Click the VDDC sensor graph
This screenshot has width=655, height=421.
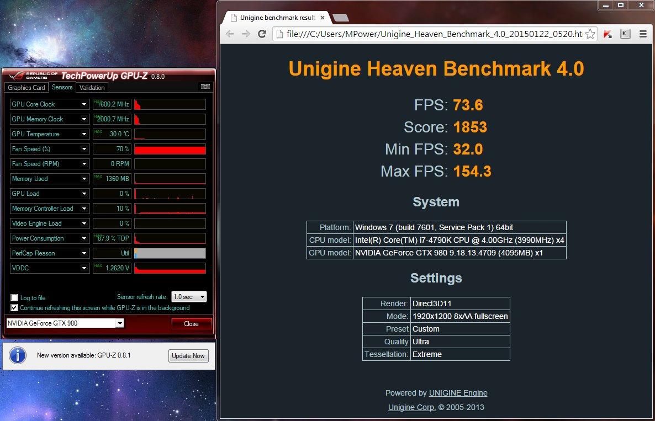(x=170, y=268)
